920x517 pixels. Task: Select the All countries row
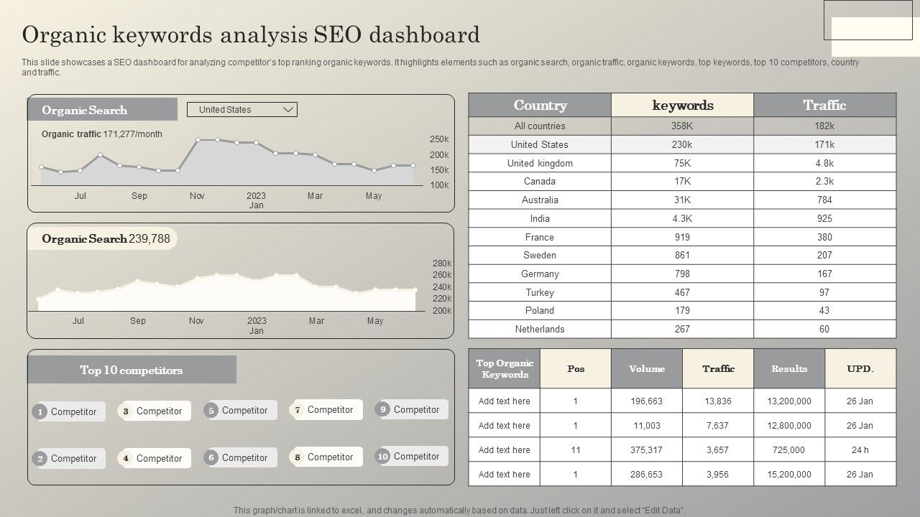pos(682,126)
